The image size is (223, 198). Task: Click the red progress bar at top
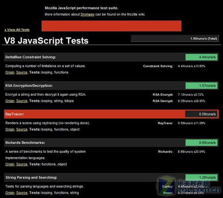[x=111, y=26]
